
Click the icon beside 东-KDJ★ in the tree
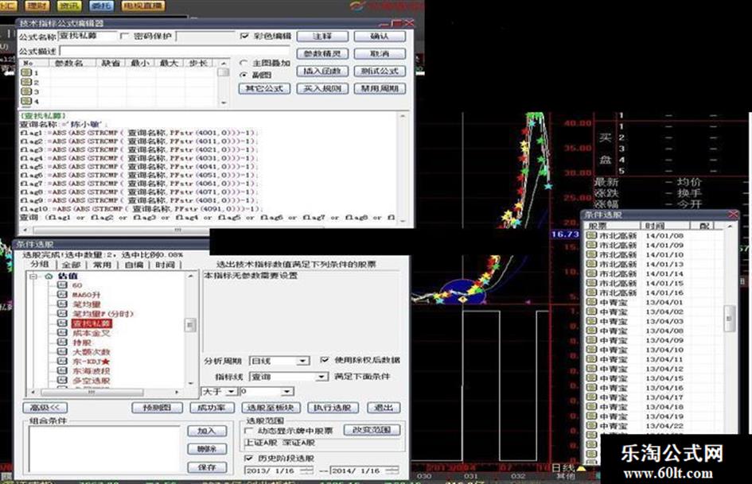[64, 362]
